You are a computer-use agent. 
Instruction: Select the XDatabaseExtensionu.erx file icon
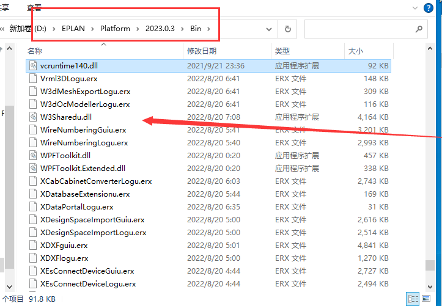point(33,194)
